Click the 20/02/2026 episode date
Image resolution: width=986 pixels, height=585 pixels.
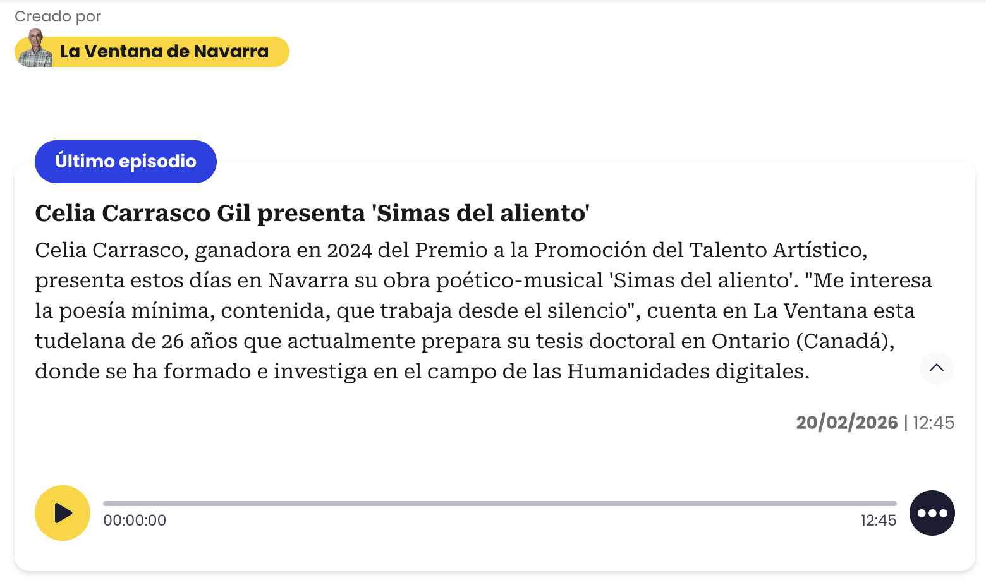847,422
